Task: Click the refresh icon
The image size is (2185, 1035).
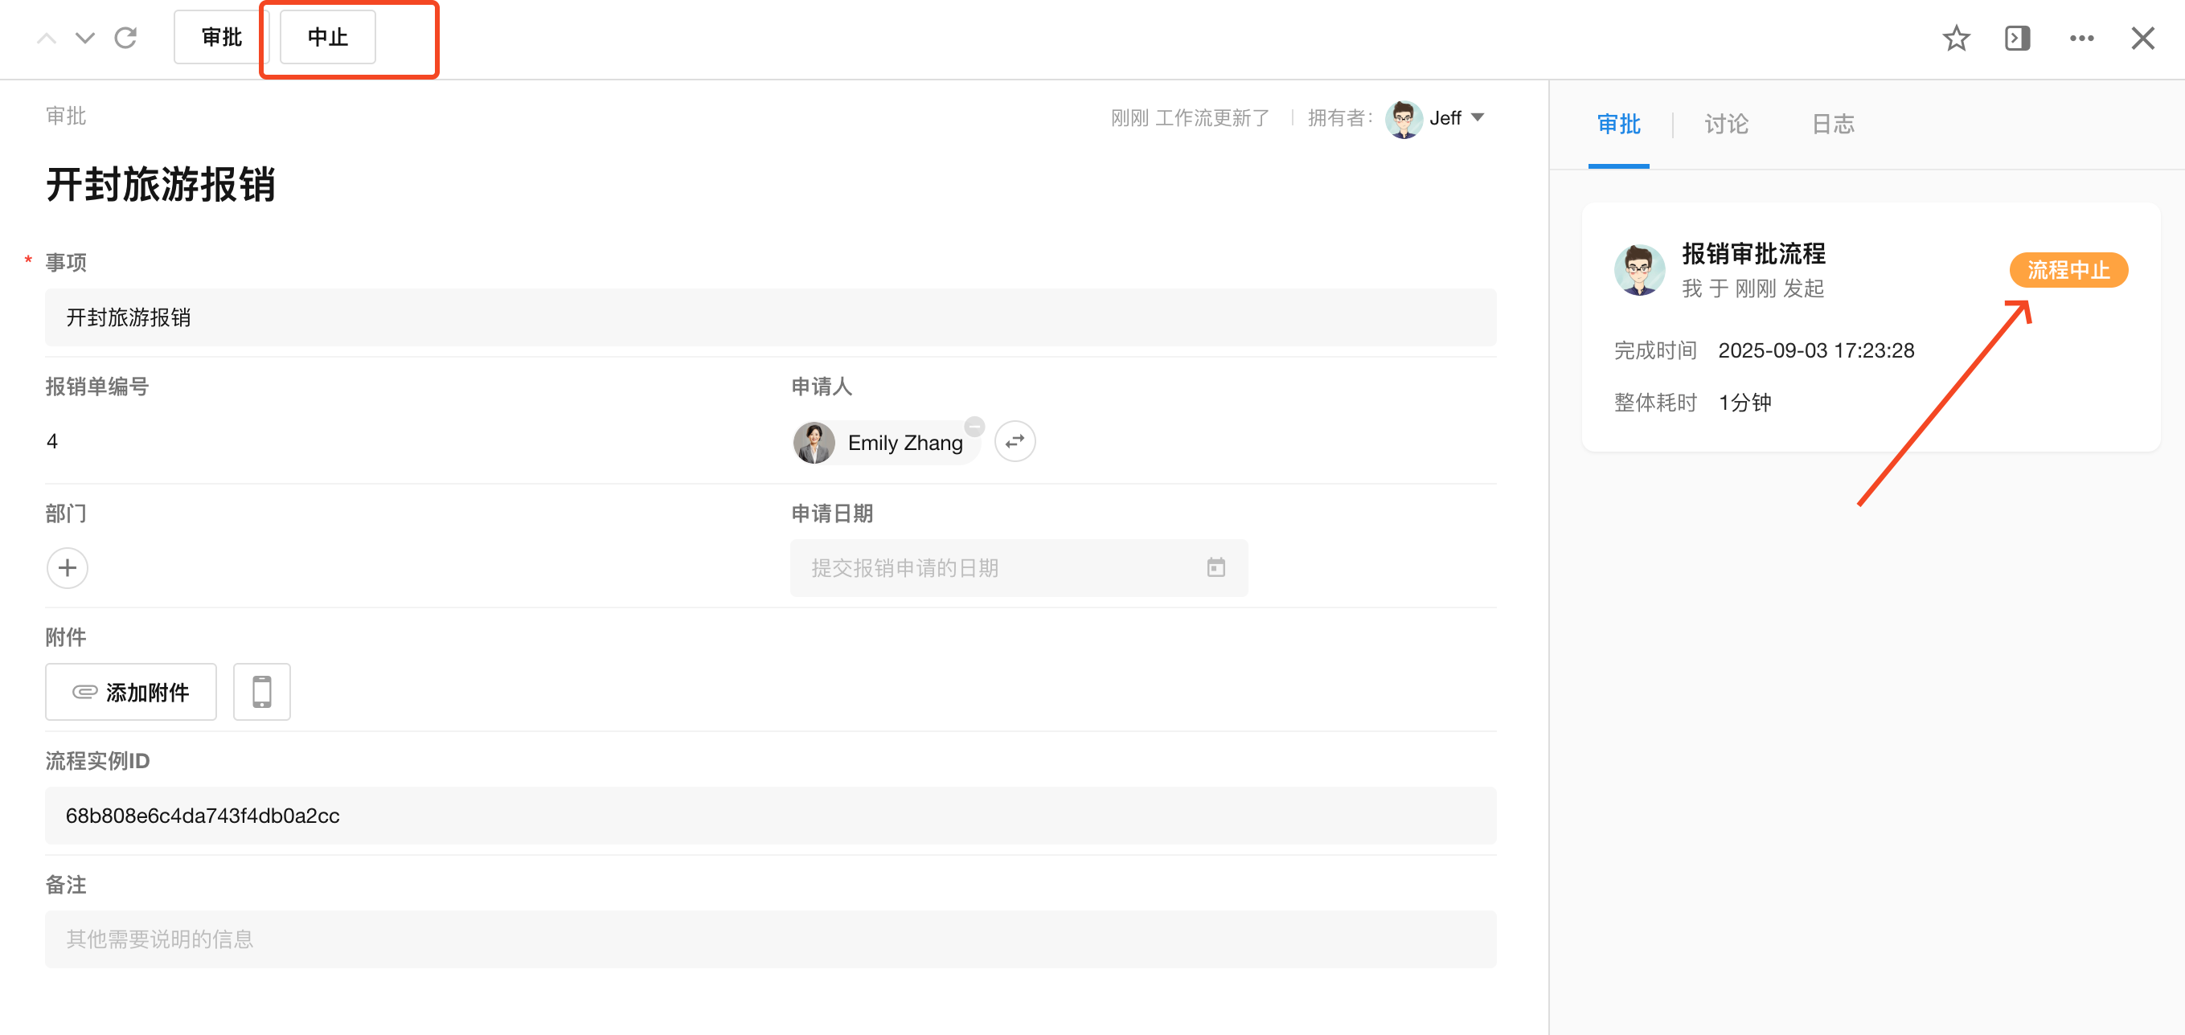Action: [x=125, y=38]
